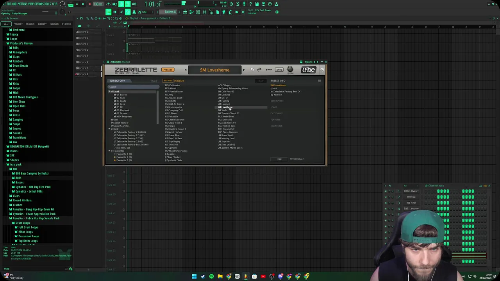The height and width of the screenshot is (281, 500).
Task: Click the RESTORE button
Action: [x=168, y=81]
